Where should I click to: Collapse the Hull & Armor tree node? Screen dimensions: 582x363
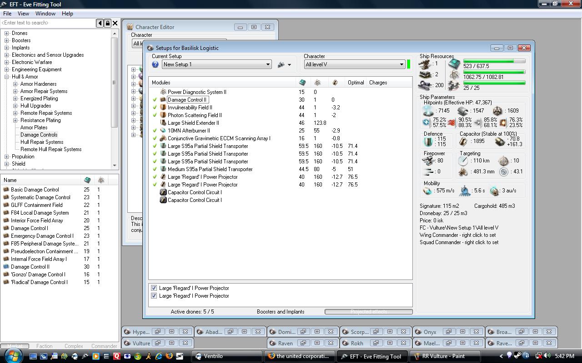coord(7,77)
